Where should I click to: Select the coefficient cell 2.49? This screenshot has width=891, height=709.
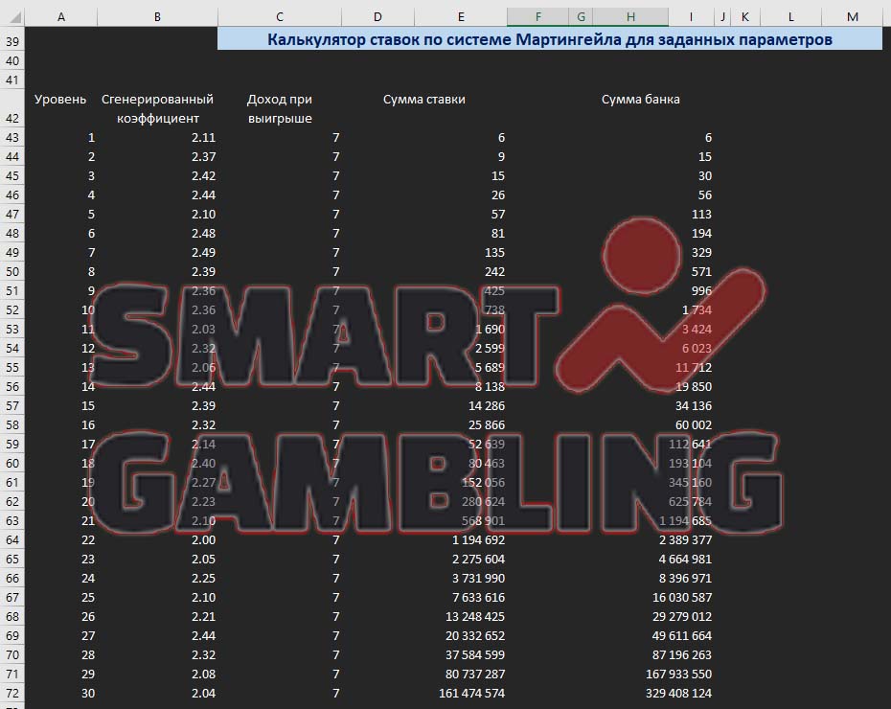point(157,253)
